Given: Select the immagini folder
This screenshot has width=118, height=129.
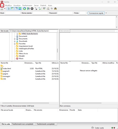Looking at the screenshot, I should coord(5,76).
